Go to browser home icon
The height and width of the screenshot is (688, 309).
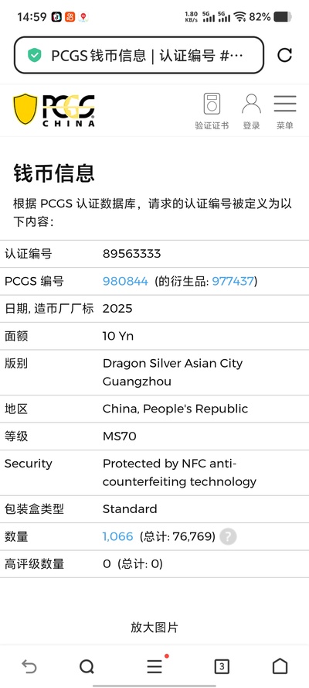280,666
